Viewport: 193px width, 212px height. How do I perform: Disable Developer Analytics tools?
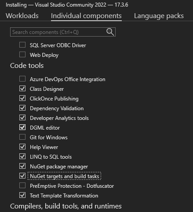point(22,118)
